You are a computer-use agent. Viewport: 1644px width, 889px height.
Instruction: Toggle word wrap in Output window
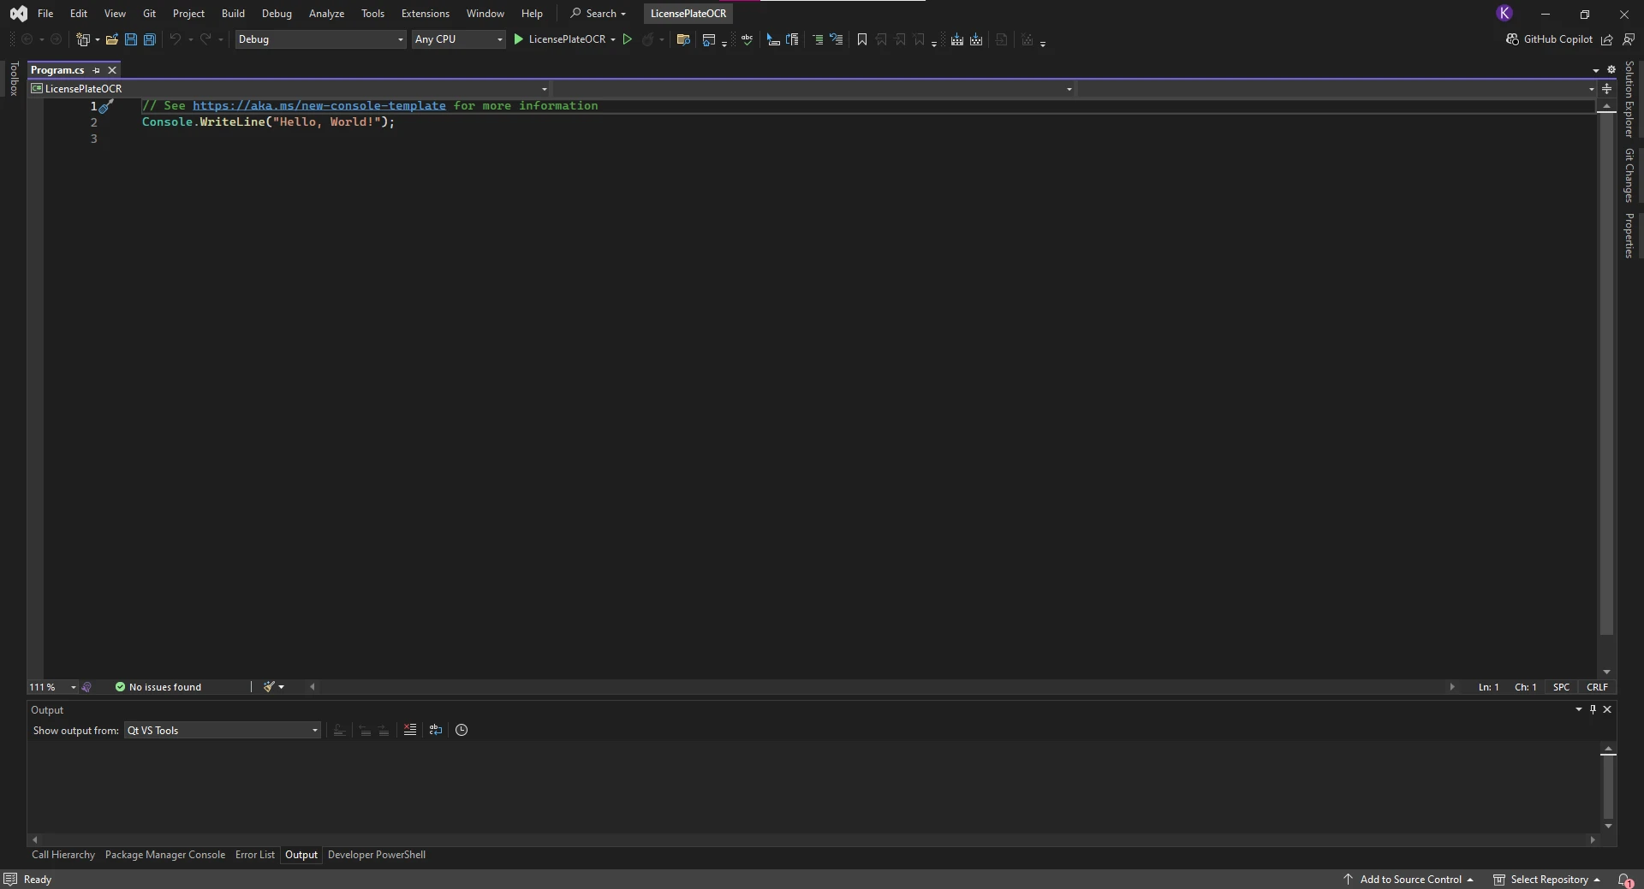[x=436, y=730]
